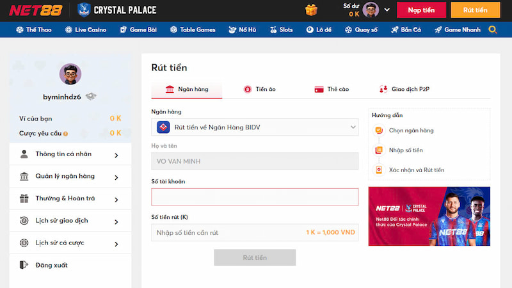The height and width of the screenshot is (288, 512).
Task: Click the header user avatar
Action: click(x=371, y=10)
